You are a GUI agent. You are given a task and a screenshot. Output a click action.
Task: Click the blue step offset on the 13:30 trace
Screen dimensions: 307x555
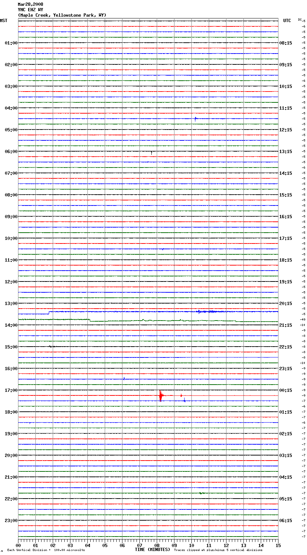49,312
